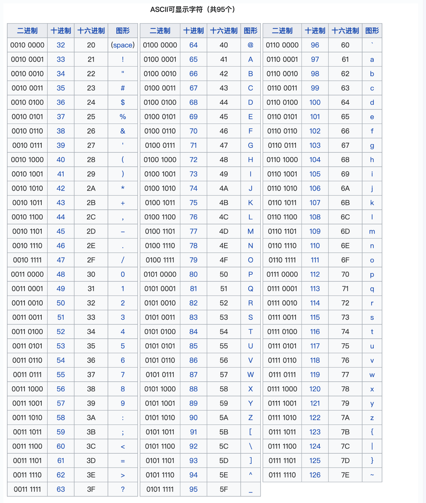
Task: Open the "?" question mark link
Action: pos(123,489)
